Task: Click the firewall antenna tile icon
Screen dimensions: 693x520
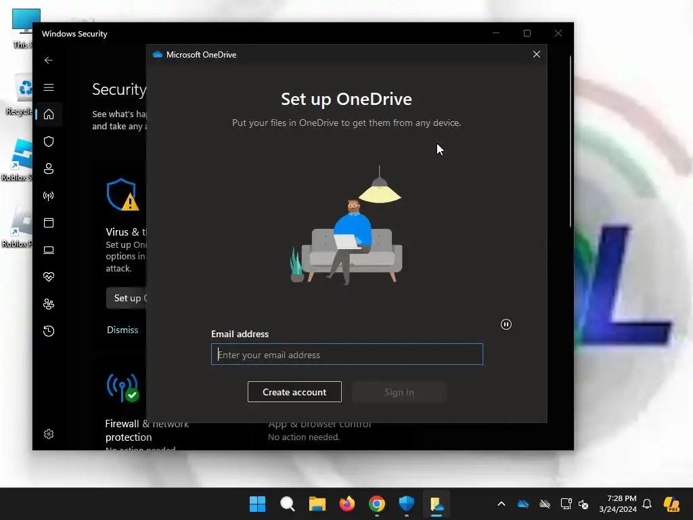Action: point(122,388)
